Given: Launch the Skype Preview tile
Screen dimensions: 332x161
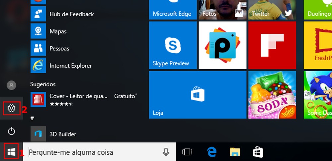Looking at the screenshot, I should (x=173, y=45).
